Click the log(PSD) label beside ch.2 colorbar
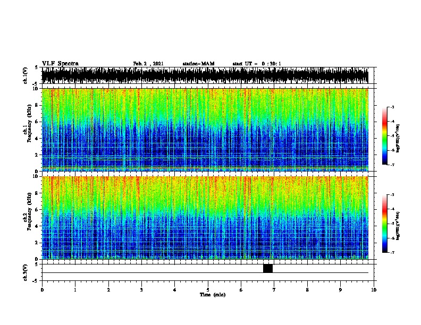Viewport: 421px width, 325px height. tap(398, 226)
